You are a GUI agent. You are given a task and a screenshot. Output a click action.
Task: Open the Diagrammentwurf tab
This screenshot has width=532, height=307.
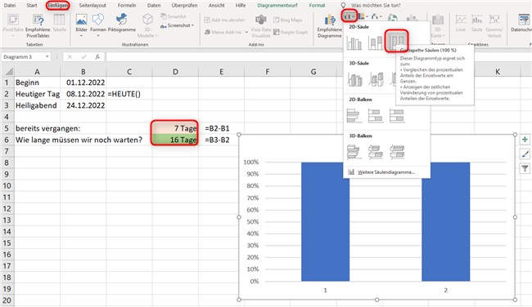[x=277, y=6]
